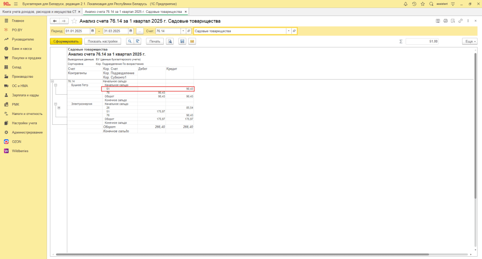This screenshot has height=259, width=482.
Task: Collapse the Бушков Петр group
Action: 56,85
